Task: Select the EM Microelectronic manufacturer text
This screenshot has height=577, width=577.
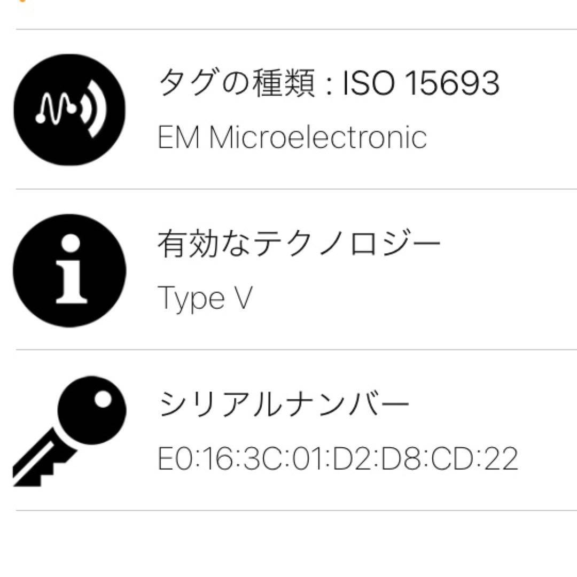Action: point(292,138)
